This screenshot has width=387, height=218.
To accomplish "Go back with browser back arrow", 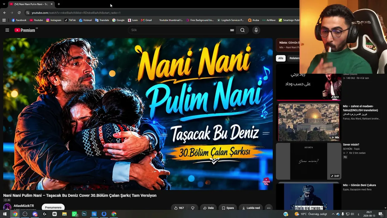I will (x=5, y=13).
